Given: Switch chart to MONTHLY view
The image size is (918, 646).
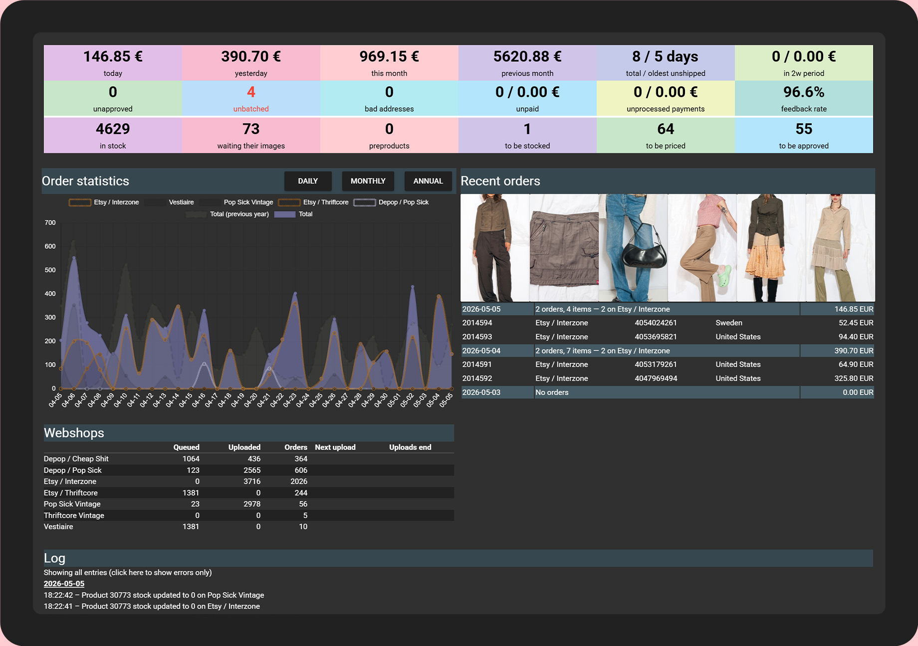Looking at the screenshot, I should 368,181.
